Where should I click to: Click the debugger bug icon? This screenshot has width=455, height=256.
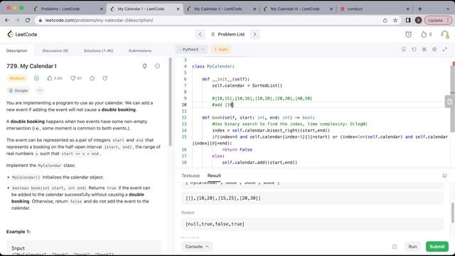(x=395, y=247)
